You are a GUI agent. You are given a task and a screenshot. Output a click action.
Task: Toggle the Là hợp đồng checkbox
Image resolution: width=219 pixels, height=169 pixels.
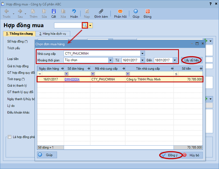click(x=10, y=137)
